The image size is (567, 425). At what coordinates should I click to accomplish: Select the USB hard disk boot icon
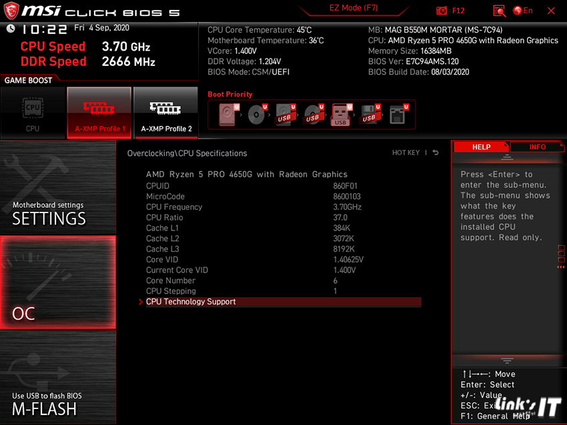point(286,115)
